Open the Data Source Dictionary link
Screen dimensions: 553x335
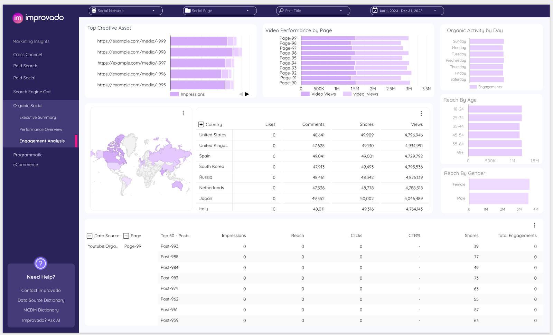[41, 300]
